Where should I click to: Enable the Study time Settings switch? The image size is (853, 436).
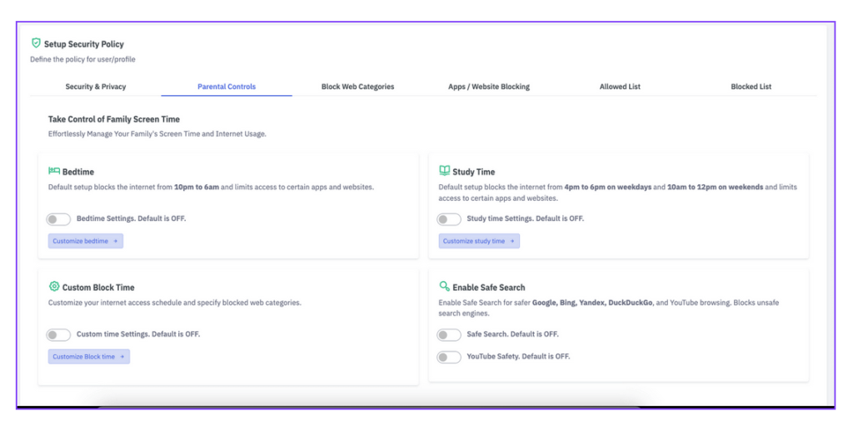(x=449, y=219)
